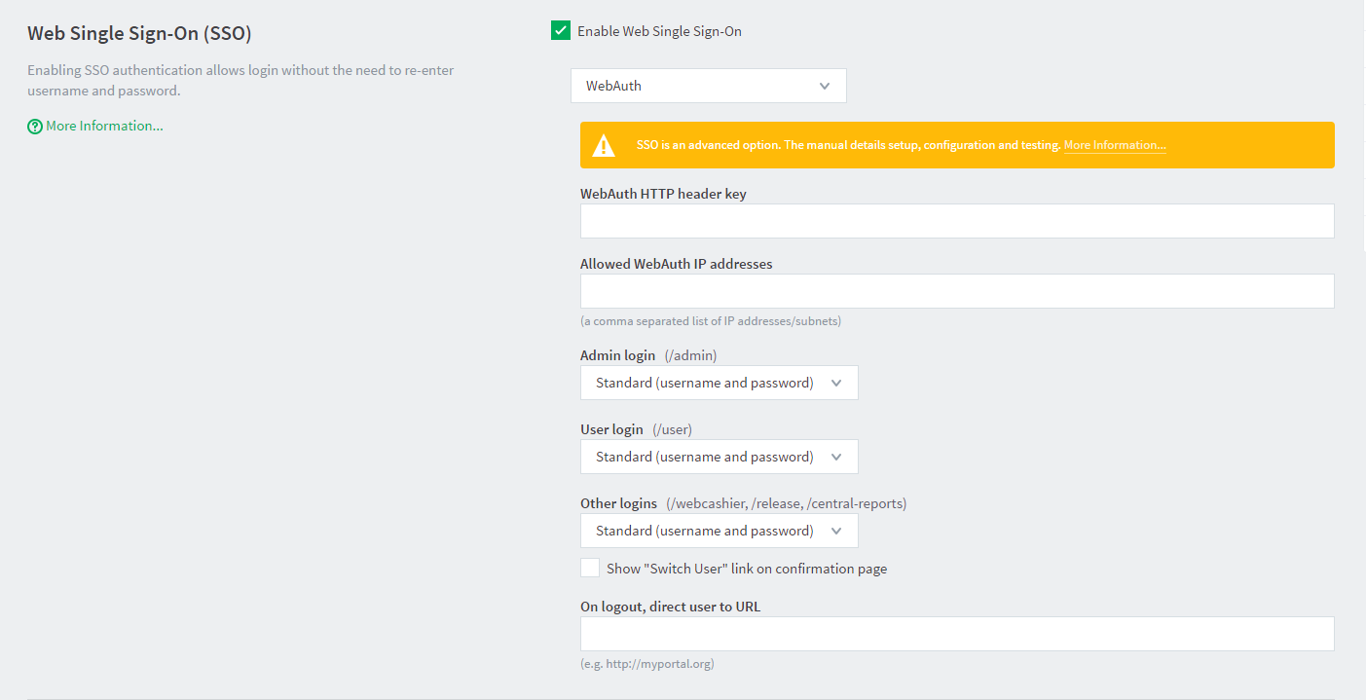Tick the Show "Switch User" link checkbox
The image size is (1366, 700).
590,569
